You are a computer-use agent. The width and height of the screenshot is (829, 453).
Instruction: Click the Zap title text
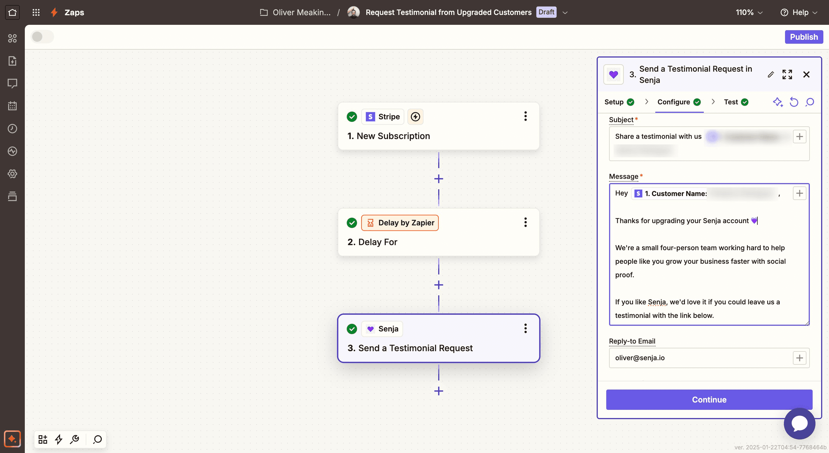click(x=448, y=13)
